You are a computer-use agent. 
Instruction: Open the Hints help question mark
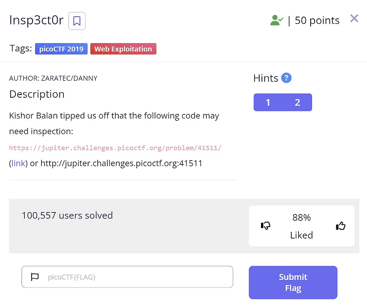287,78
